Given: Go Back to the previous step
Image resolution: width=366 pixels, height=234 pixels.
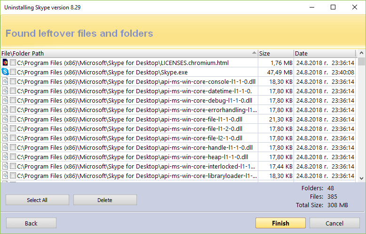Looking at the screenshot, I should click(31, 223).
